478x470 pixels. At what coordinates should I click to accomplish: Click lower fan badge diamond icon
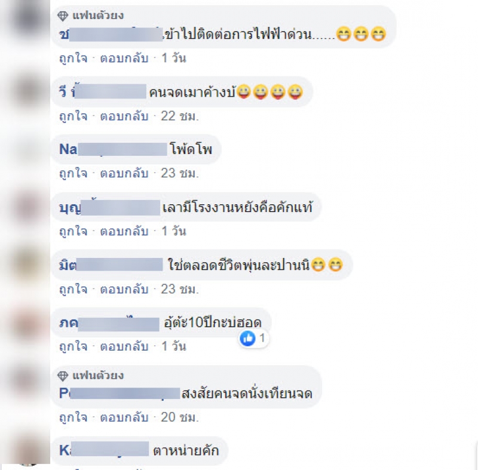pyautogui.click(x=63, y=376)
